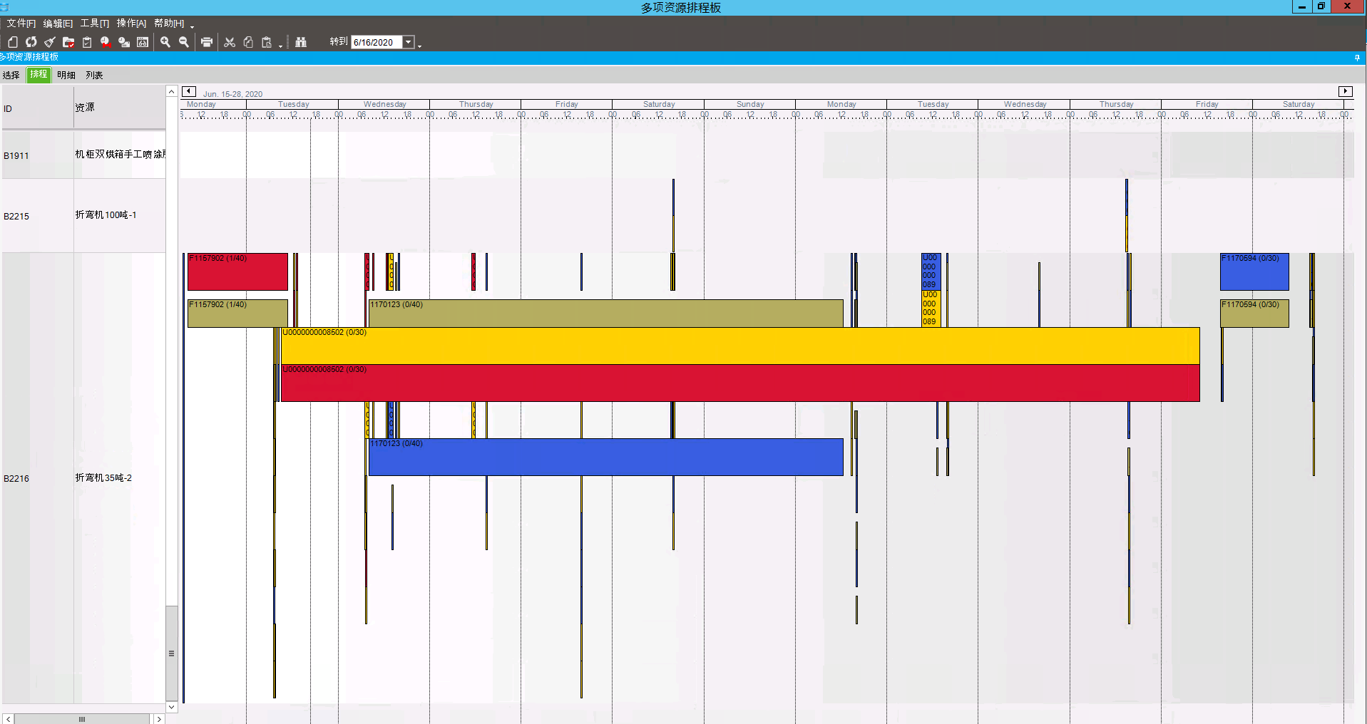Select the olive 1170123 (0/40) task bar
Viewport: 1367px width, 724px height.
coord(606,314)
